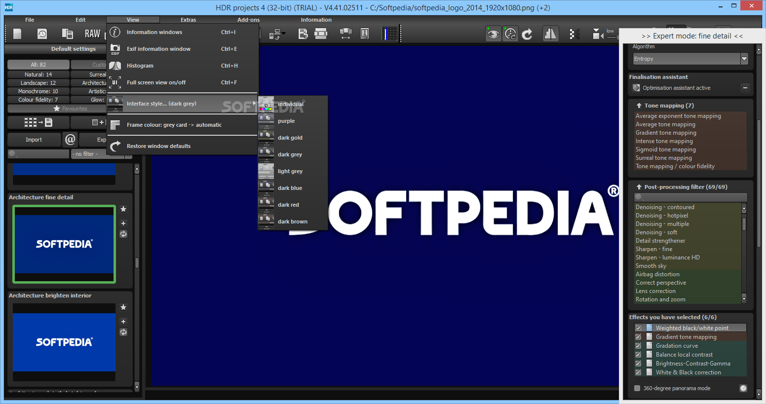Click the camera-shaped icon beside low slider
Image resolution: width=766 pixels, height=404 pixels.
coord(598,34)
